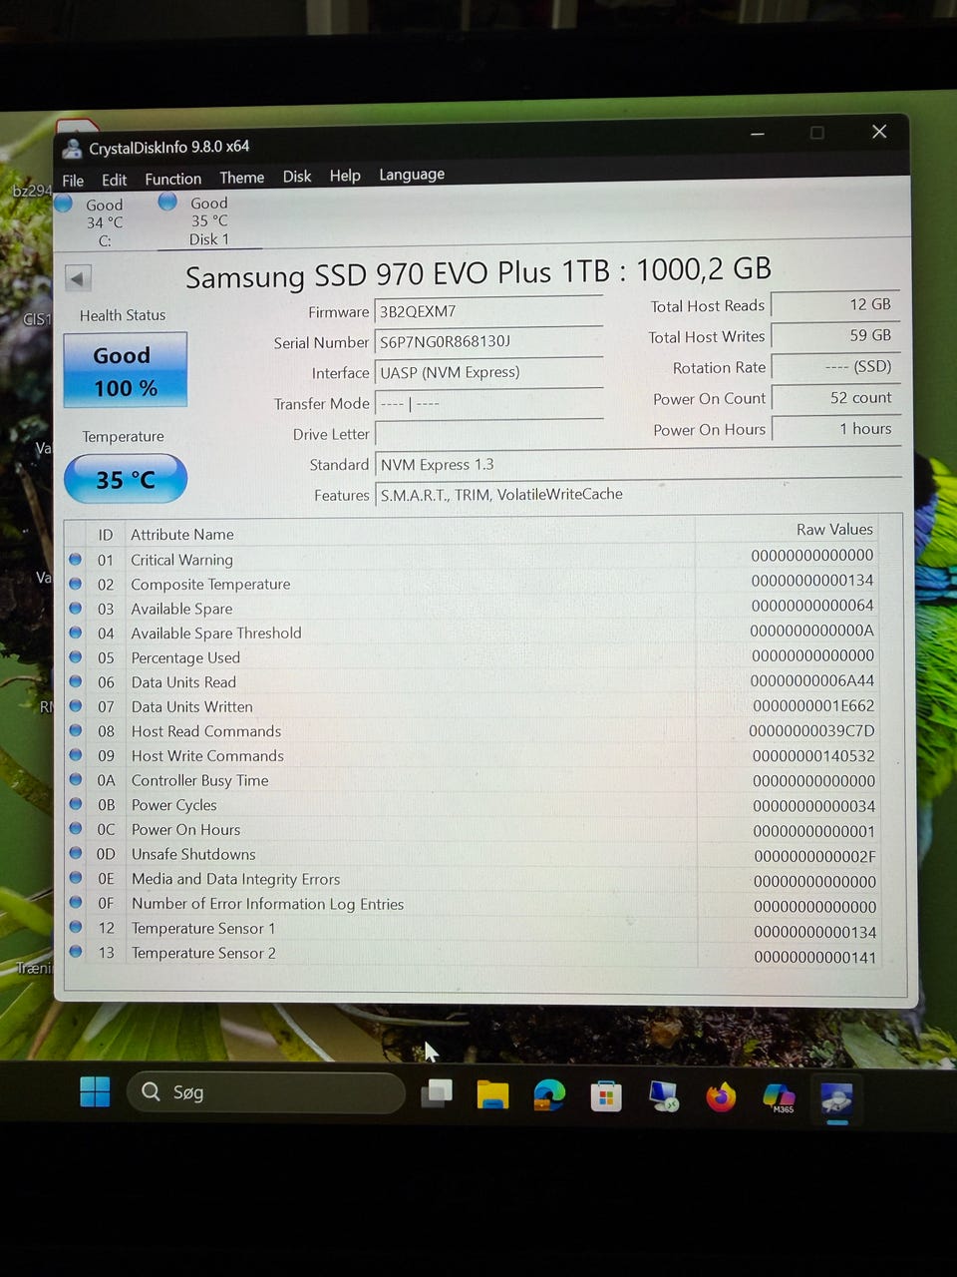Click the Good 100 % health status button

click(x=125, y=371)
